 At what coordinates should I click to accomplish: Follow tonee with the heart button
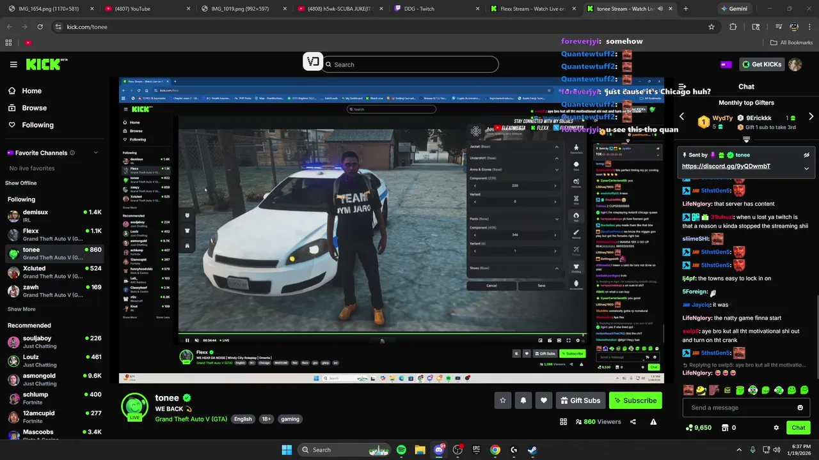coord(544,401)
